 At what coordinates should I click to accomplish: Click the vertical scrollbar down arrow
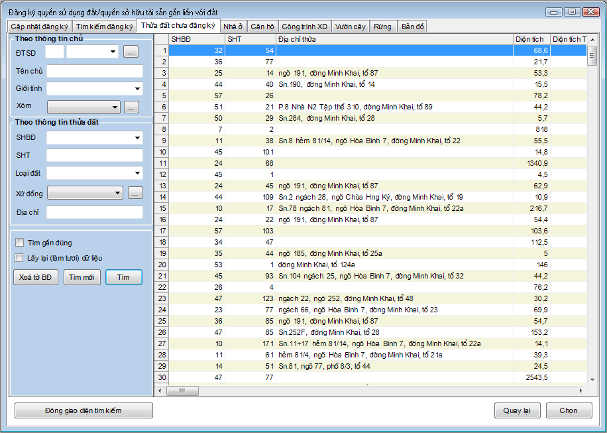[x=592, y=379]
